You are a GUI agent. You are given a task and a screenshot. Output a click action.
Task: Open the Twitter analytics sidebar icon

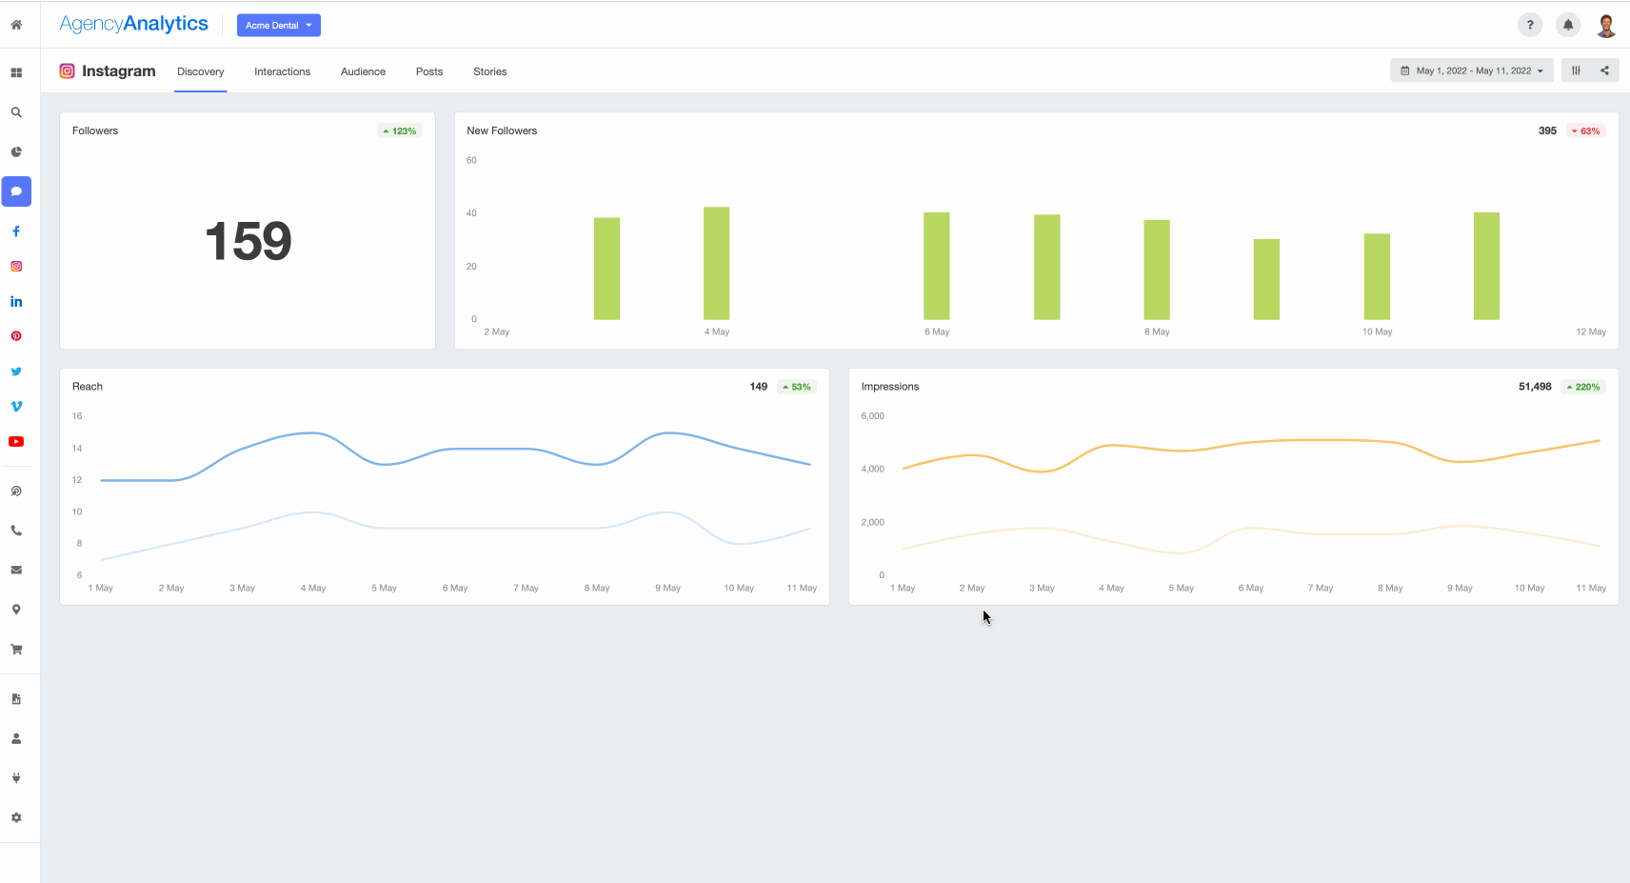coord(16,371)
